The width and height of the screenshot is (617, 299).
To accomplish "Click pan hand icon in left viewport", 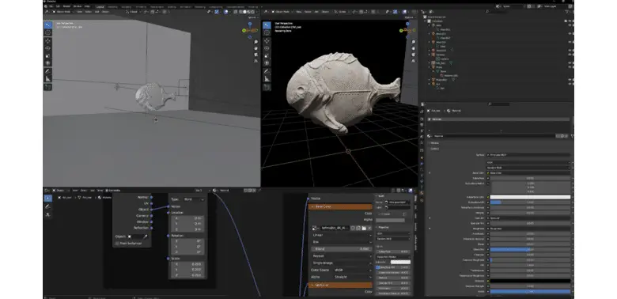I will tap(256, 48).
